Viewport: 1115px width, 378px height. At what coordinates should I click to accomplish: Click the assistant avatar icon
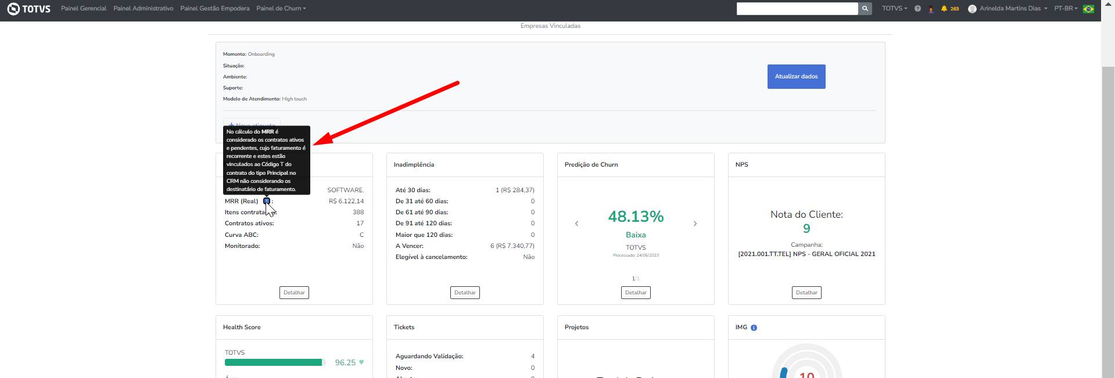point(931,9)
